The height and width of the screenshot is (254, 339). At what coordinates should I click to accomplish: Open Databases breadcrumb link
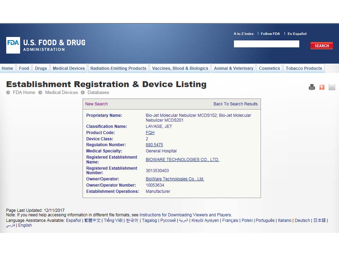click(x=98, y=93)
